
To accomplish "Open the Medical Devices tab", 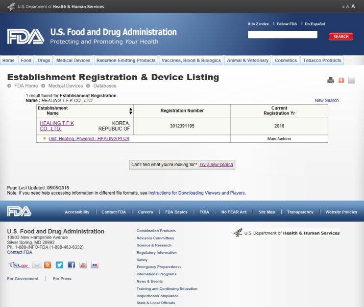I will (73, 61).
